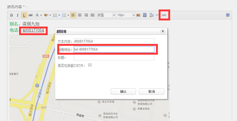Check the open in new window checkbox
The height and width of the screenshot is (121, 237).
90,65
